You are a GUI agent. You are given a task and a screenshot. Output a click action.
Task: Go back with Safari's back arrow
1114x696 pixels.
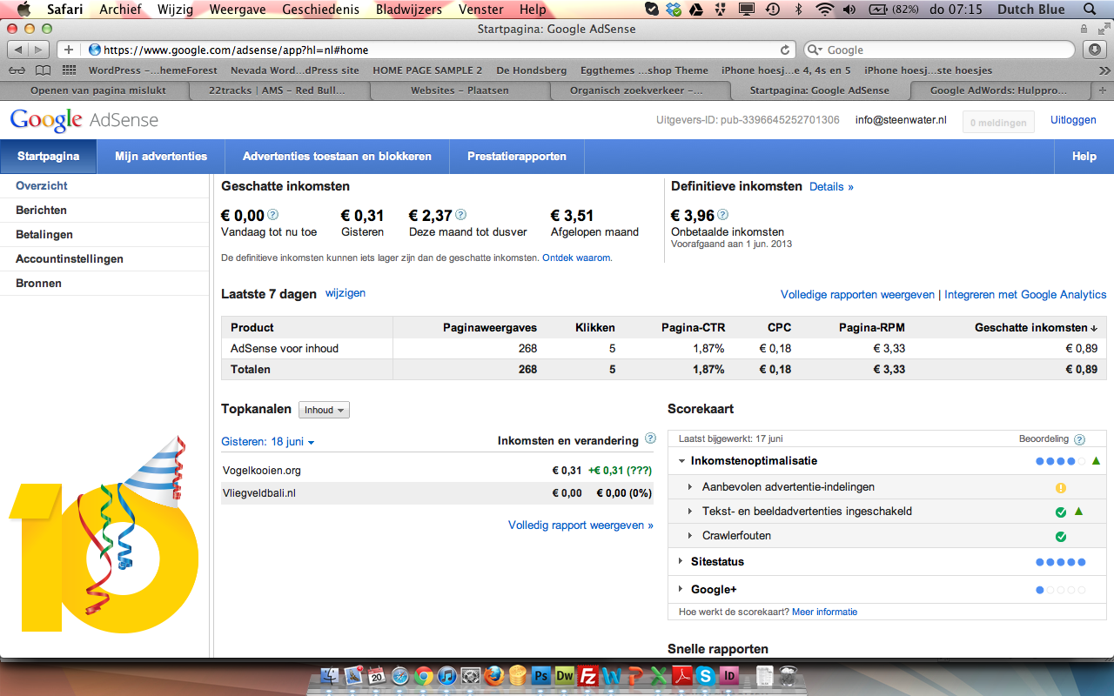(18, 50)
